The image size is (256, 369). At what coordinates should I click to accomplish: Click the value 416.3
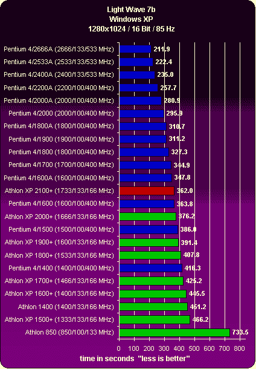point(193,268)
